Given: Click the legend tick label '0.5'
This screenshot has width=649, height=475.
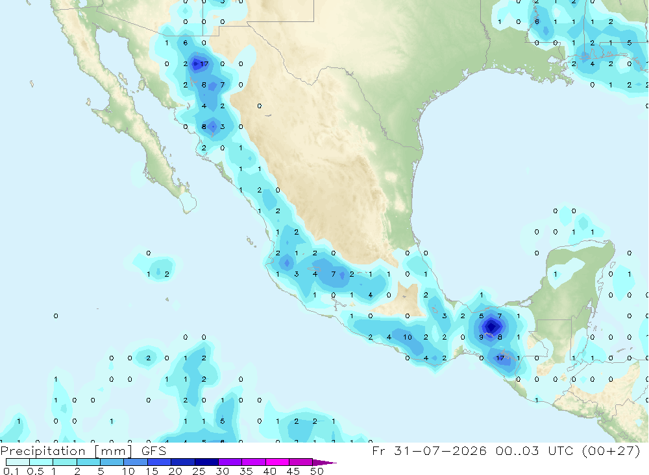Looking at the screenshot, I should pos(35,471).
